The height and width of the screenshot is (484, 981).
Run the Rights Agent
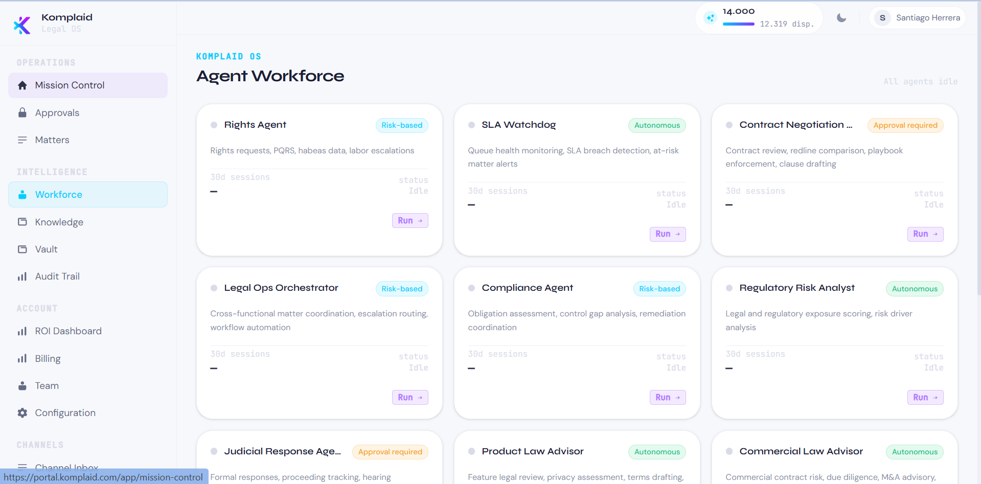pyautogui.click(x=410, y=221)
